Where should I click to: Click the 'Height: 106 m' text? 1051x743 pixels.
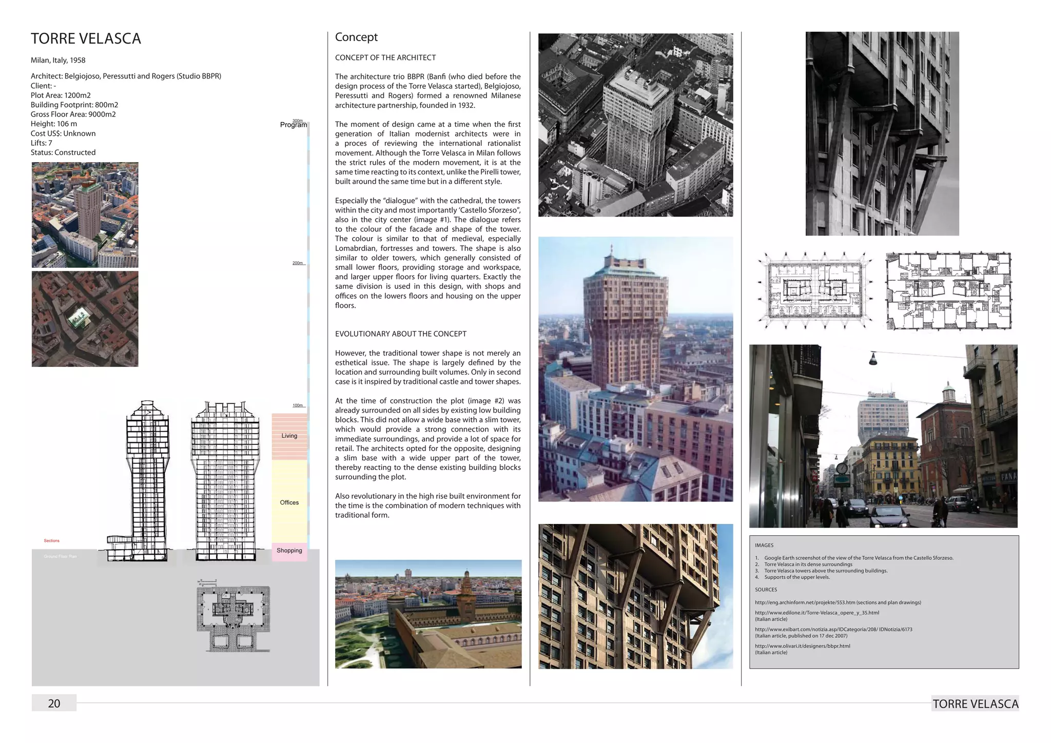click(54, 124)
